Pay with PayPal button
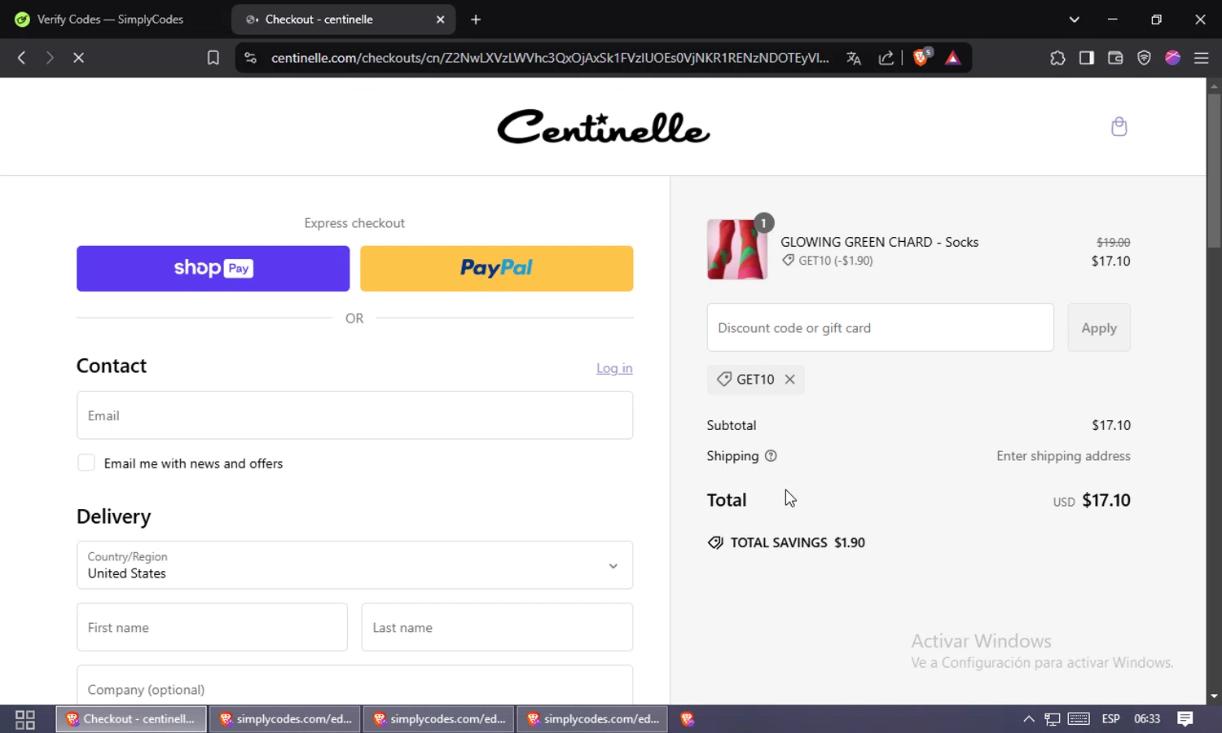1222x733 pixels. (x=496, y=269)
